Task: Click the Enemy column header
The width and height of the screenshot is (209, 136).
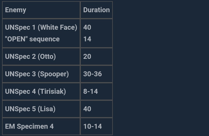Action: (16, 10)
